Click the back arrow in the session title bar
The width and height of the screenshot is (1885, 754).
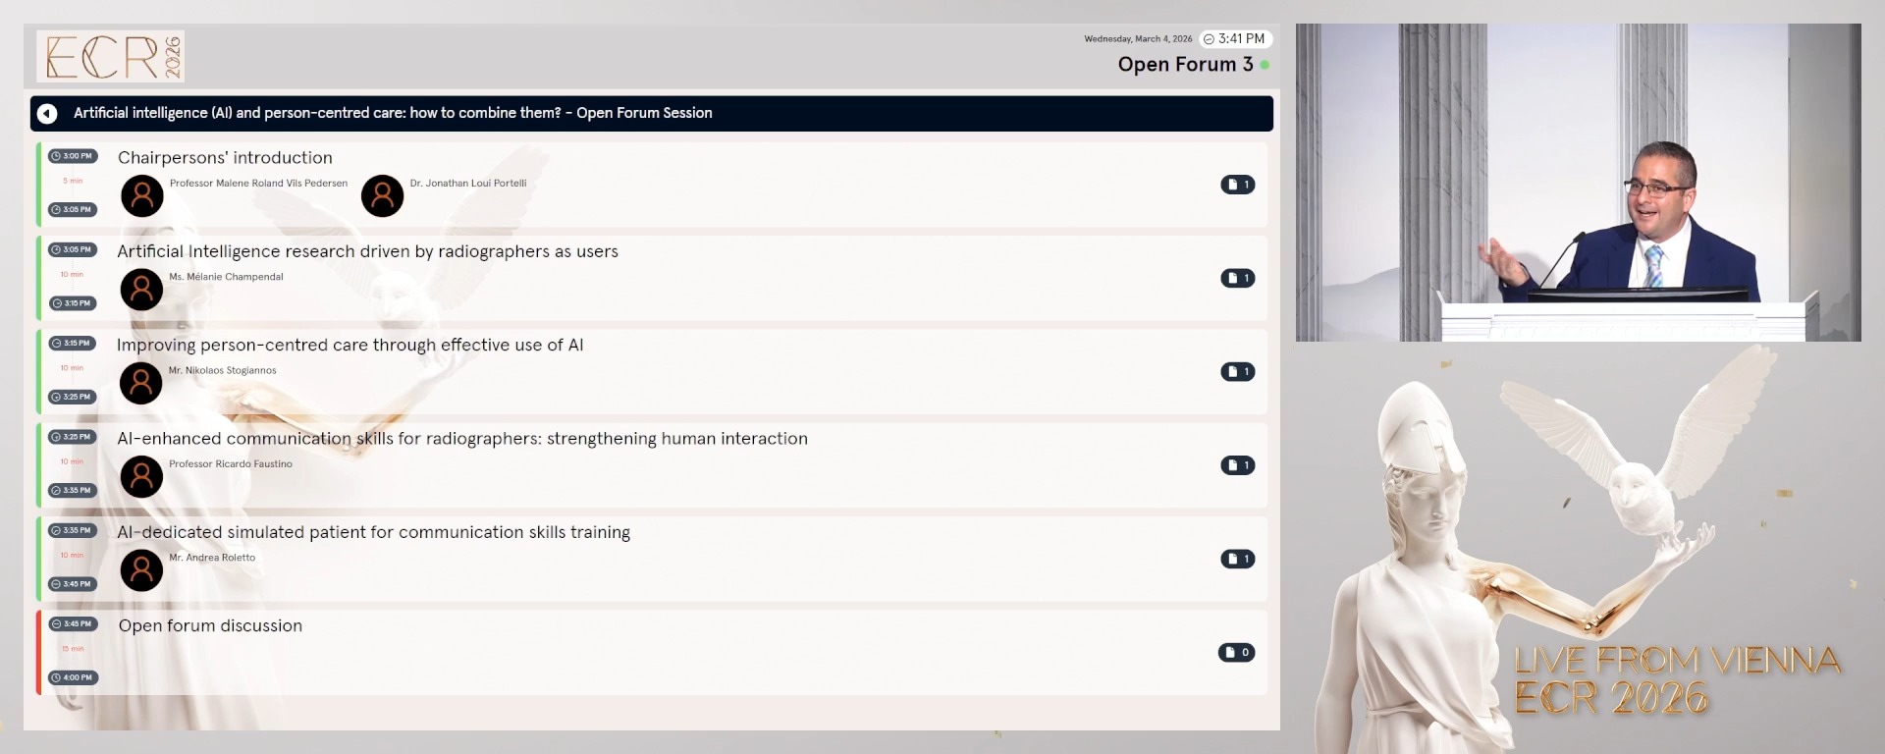47,114
